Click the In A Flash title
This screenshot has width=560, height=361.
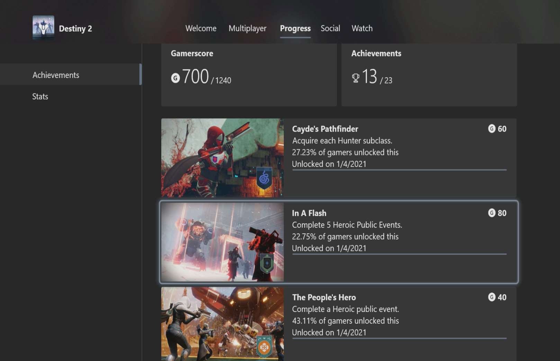(309, 213)
